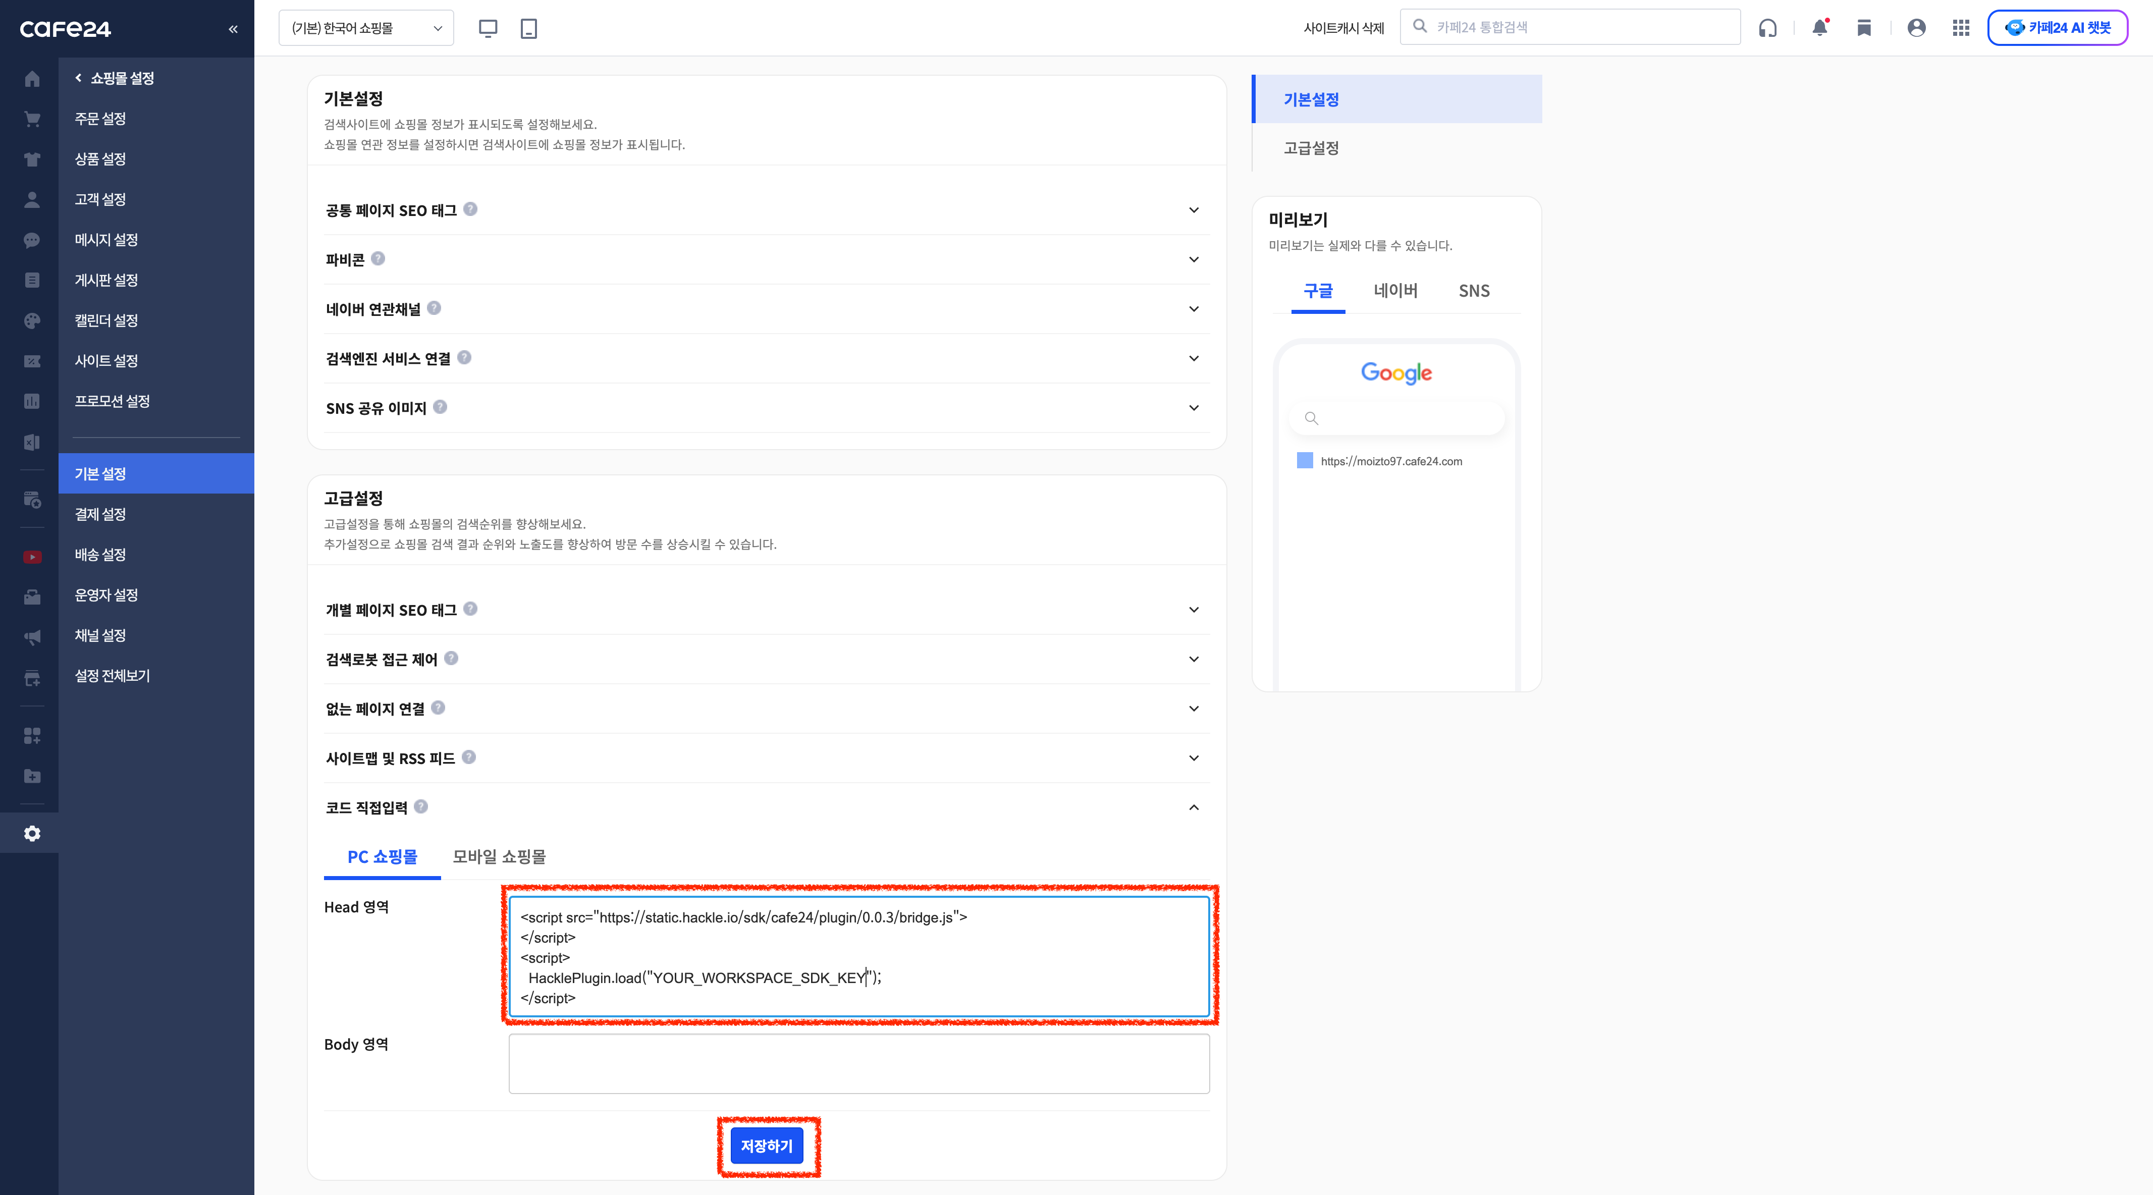The width and height of the screenshot is (2153, 1195).
Task: Select the 구글 preview tab
Action: 1318,291
